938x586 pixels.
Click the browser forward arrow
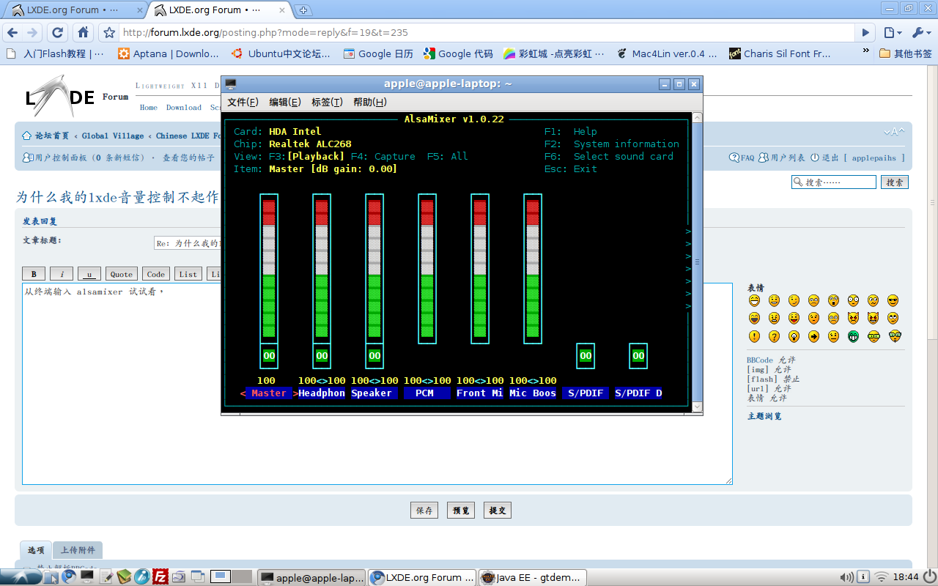pyautogui.click(x=32, y=32)
